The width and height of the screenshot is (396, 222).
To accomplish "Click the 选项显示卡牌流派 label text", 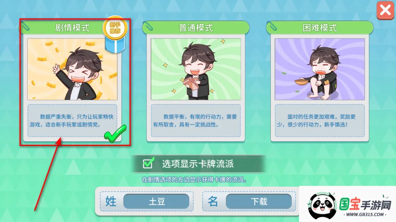I will (x=198, y=164).
